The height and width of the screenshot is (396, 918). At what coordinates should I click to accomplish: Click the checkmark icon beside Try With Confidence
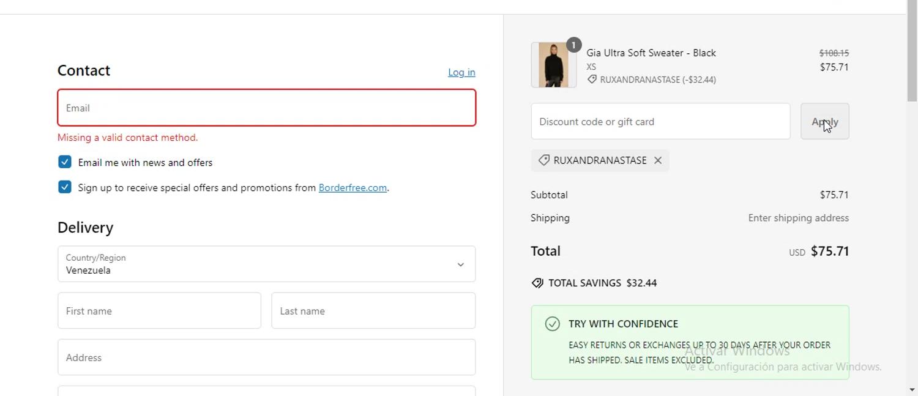552,324
